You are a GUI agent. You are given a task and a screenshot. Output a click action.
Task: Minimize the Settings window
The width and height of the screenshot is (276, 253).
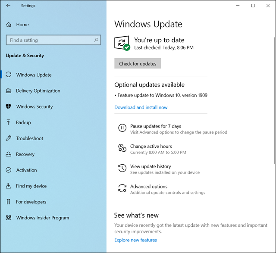click(x=238, y=6)
